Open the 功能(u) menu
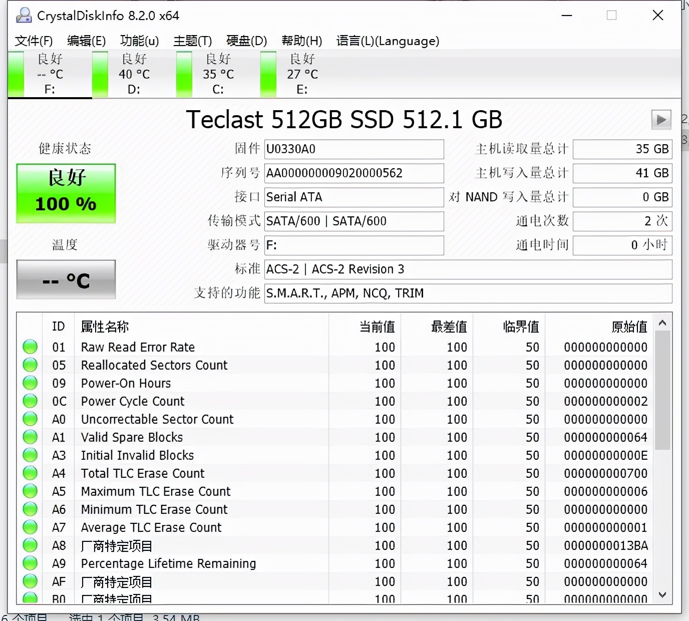The height and width of the screenshot is (621, 689). [139, 41]
